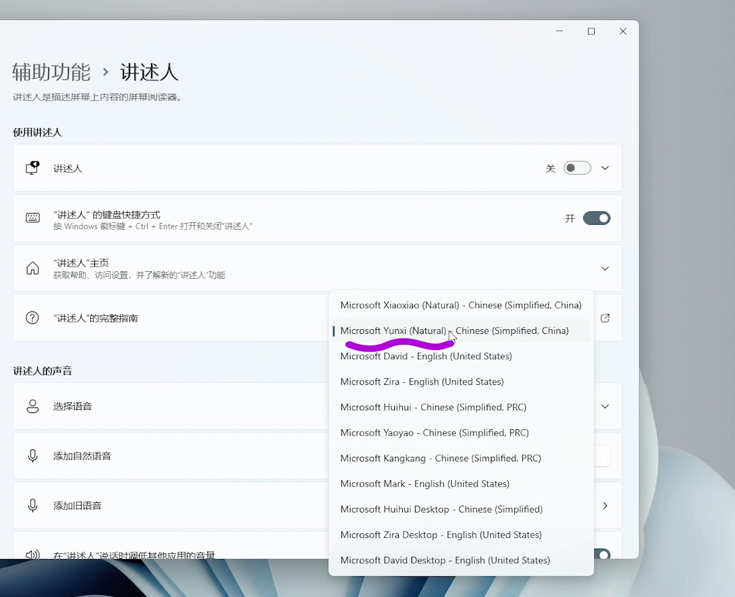Open the external link for Narrator guide

point(605,318)
